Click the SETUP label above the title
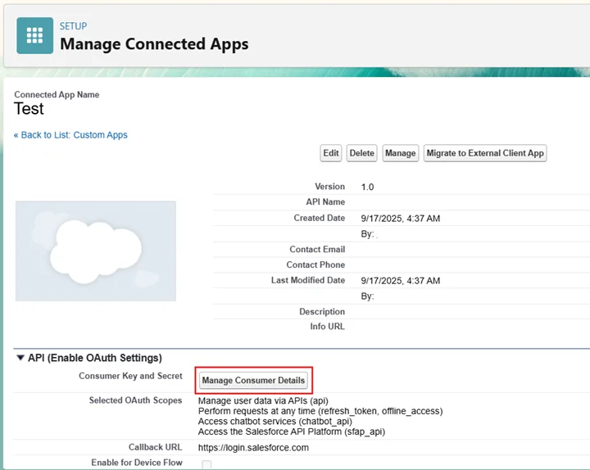This screenshot has height=470, width=590. [x=73, y=26]
